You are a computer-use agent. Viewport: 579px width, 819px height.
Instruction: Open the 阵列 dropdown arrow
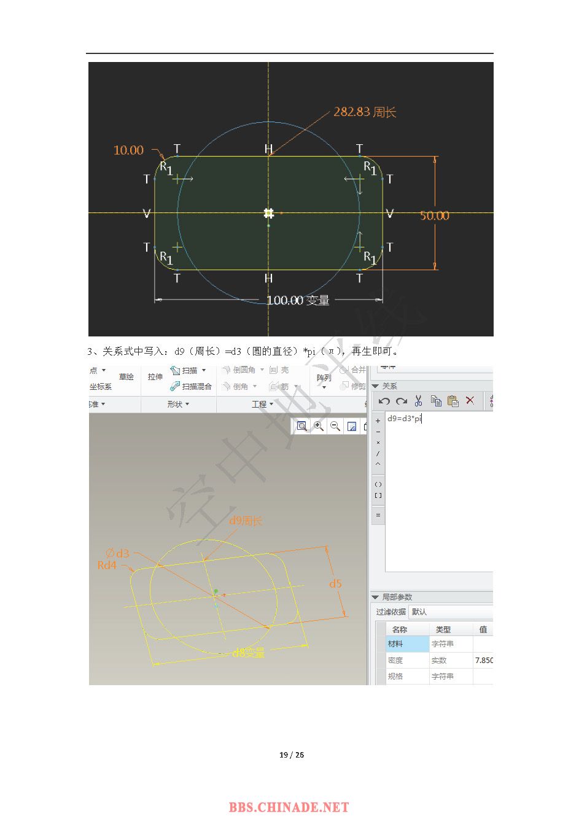[x=324, y=387]
